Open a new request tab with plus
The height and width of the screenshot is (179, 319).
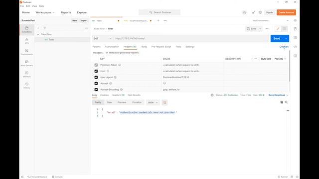click(159, 20)
